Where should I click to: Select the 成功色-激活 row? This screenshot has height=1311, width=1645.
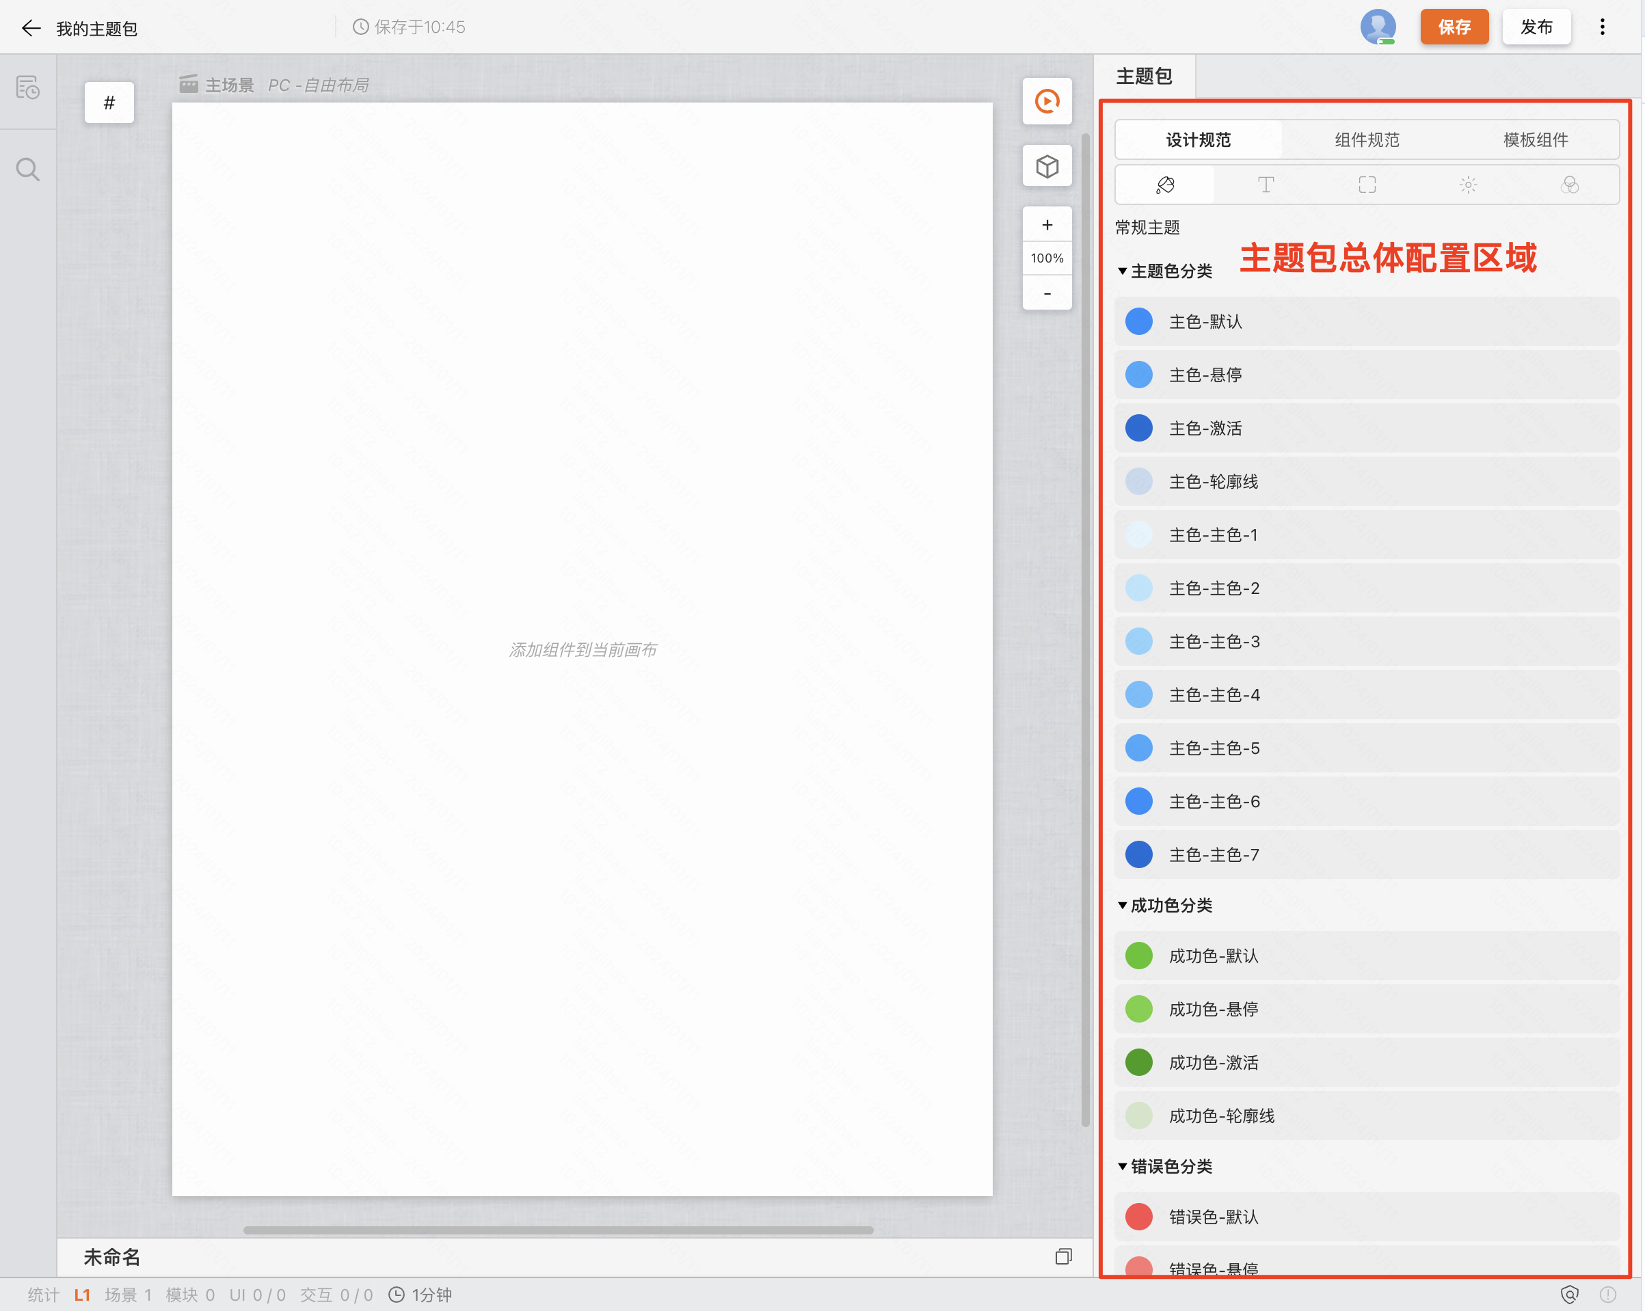[1367, 1063]
